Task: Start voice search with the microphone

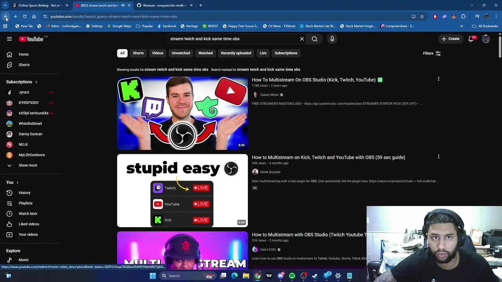Action: tap(332, 39)
